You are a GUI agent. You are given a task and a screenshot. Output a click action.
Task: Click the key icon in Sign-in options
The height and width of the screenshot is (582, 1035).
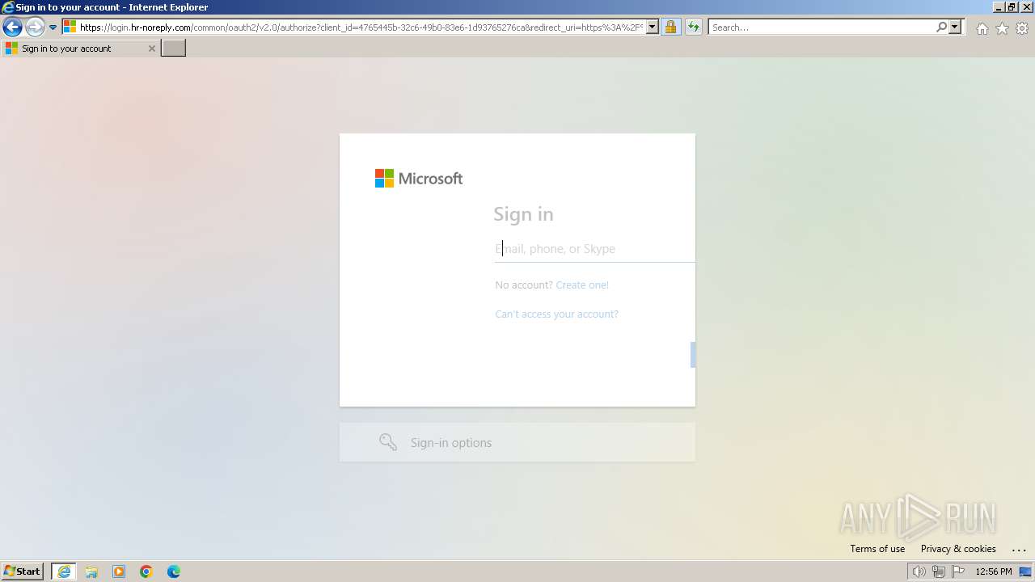pos(388,442)
